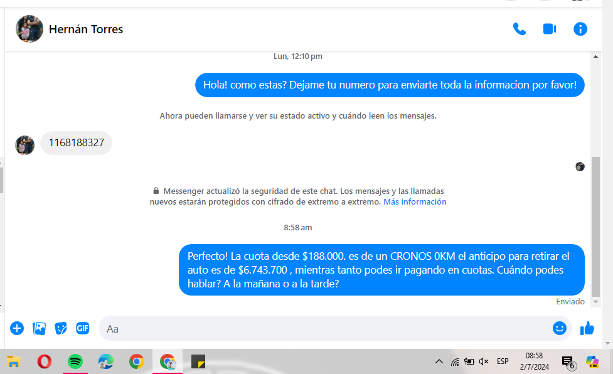Open the "Más información" link
This screenshot has height=374, width=613.
[x=415, y=202]
